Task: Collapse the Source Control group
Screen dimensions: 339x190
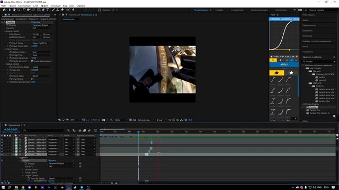Action: pyautogui.click(x=5, y=31)
